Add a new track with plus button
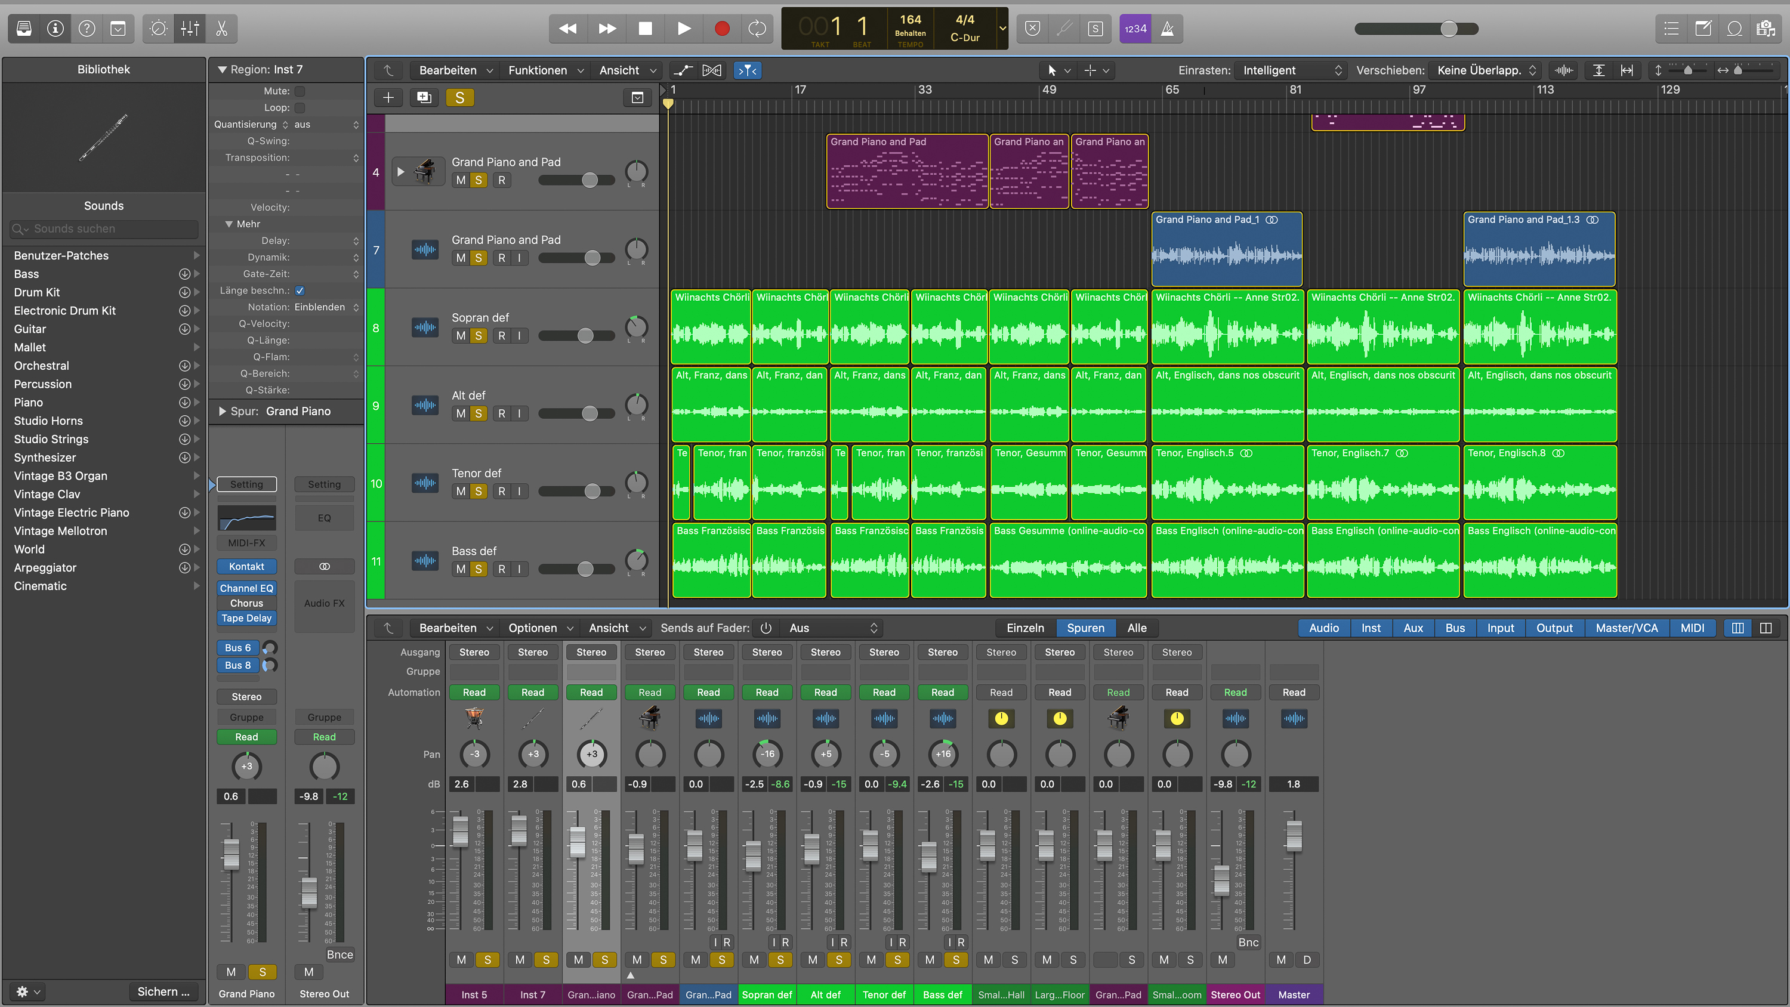Image resolution: width=1790 pixels, height=1007 pixels. coord(388,98)
